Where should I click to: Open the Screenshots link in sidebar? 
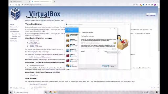[x=14, y=27]
